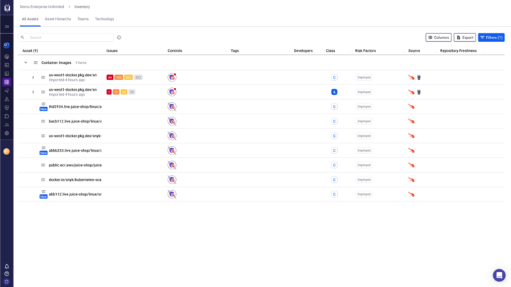
Task: Click controls icon for thd2934 asset row
Action: 172,106
